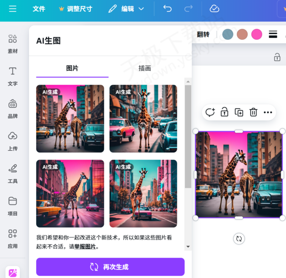Screen dimensions: 286x278
Task: Click the left edge crop handle
Action: point(195,174)
